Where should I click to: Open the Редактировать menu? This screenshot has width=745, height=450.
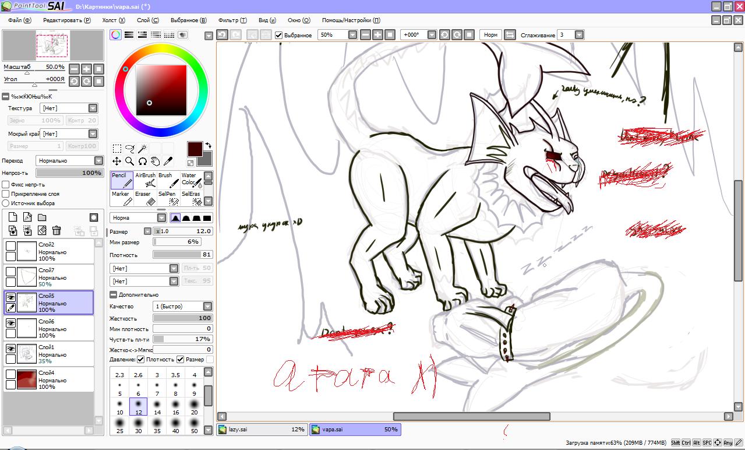point(67,20)
